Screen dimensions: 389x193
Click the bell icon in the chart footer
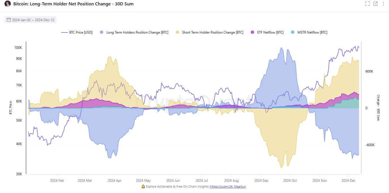[143, 187]
